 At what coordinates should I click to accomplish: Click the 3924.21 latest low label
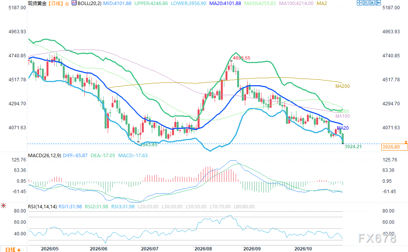[353, 147]
